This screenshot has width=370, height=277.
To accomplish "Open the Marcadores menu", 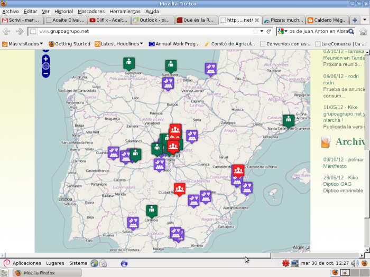I will point(91,11).
